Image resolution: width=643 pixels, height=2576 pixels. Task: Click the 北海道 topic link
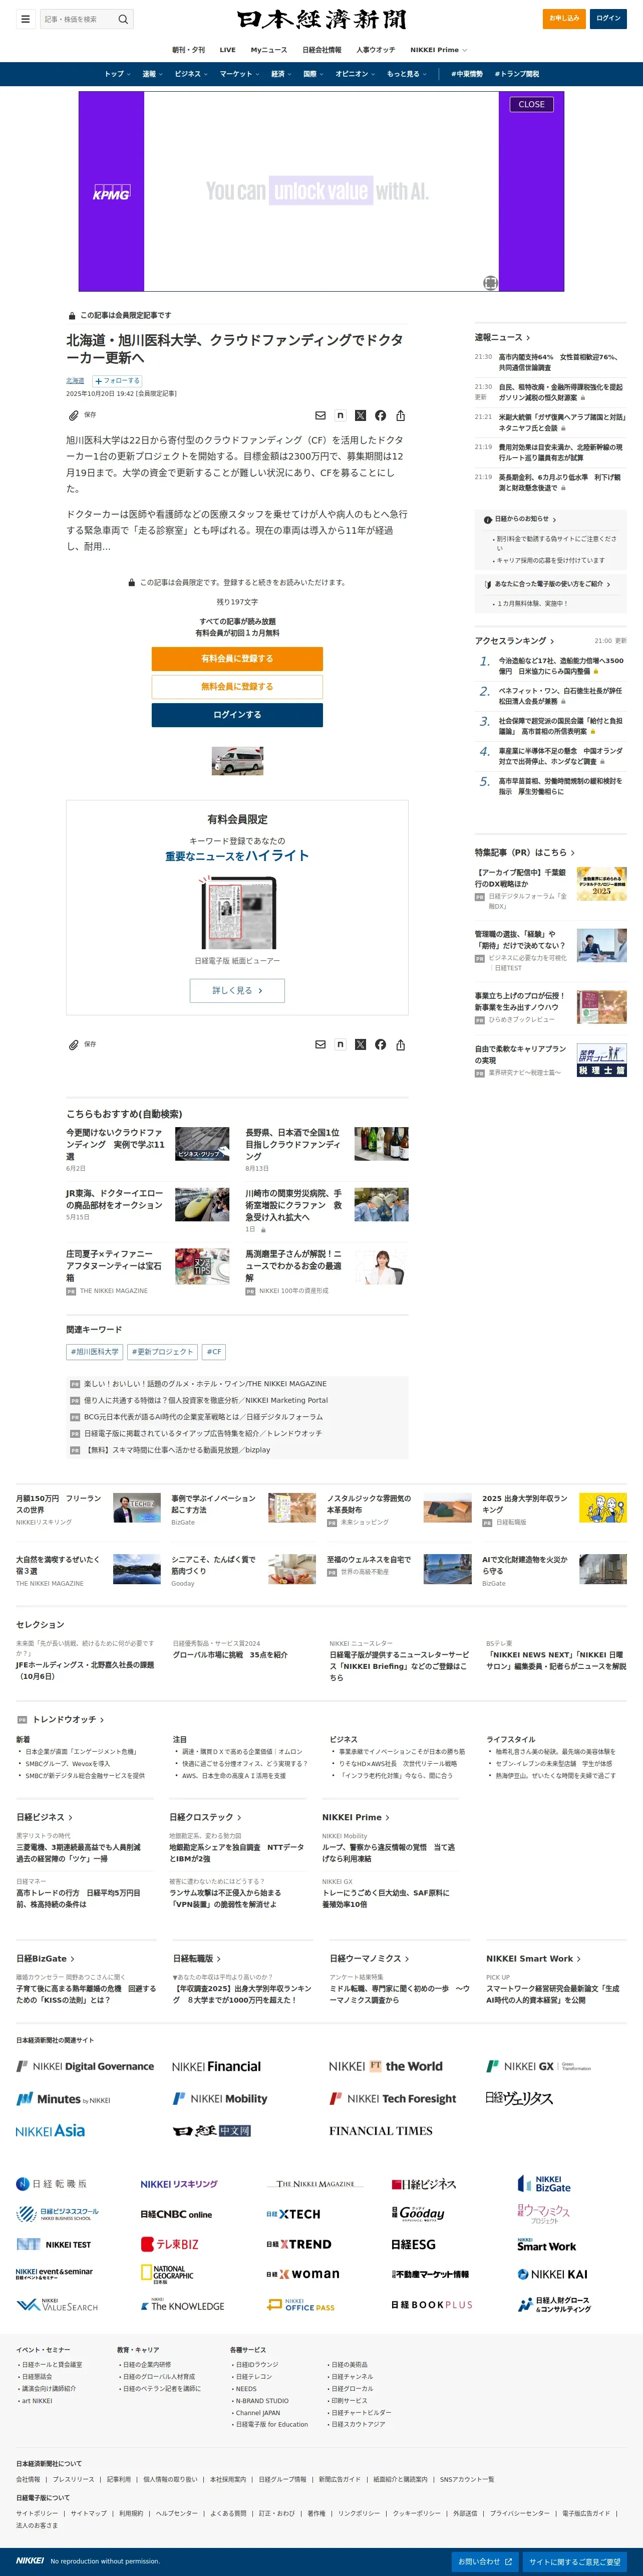(75, 381)
